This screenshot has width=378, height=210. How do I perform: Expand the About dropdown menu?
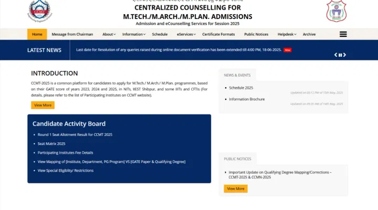(x=109, y=34)
